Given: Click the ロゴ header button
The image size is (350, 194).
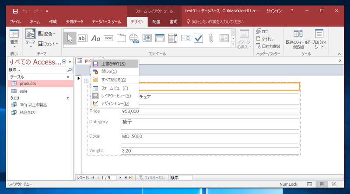Looking at the screenshot, I should click(x=262, y=31).
